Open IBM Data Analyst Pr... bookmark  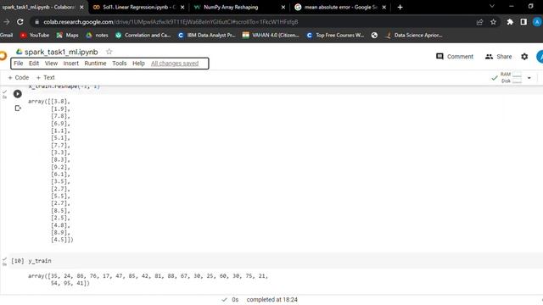(207, 35)
